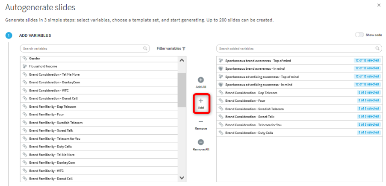
Task: Select added Spontaneous advertising awareness - Top of mind
Action: [x=299, y=77]
